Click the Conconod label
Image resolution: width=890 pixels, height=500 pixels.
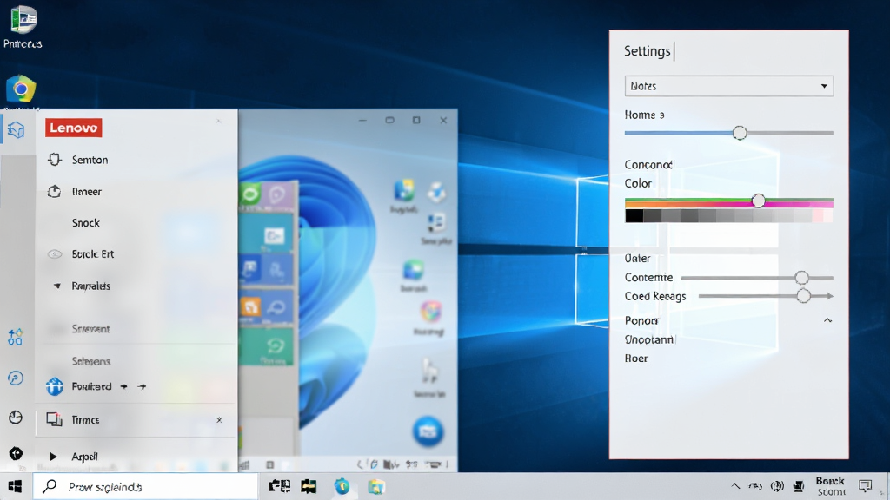click(649, 164)
